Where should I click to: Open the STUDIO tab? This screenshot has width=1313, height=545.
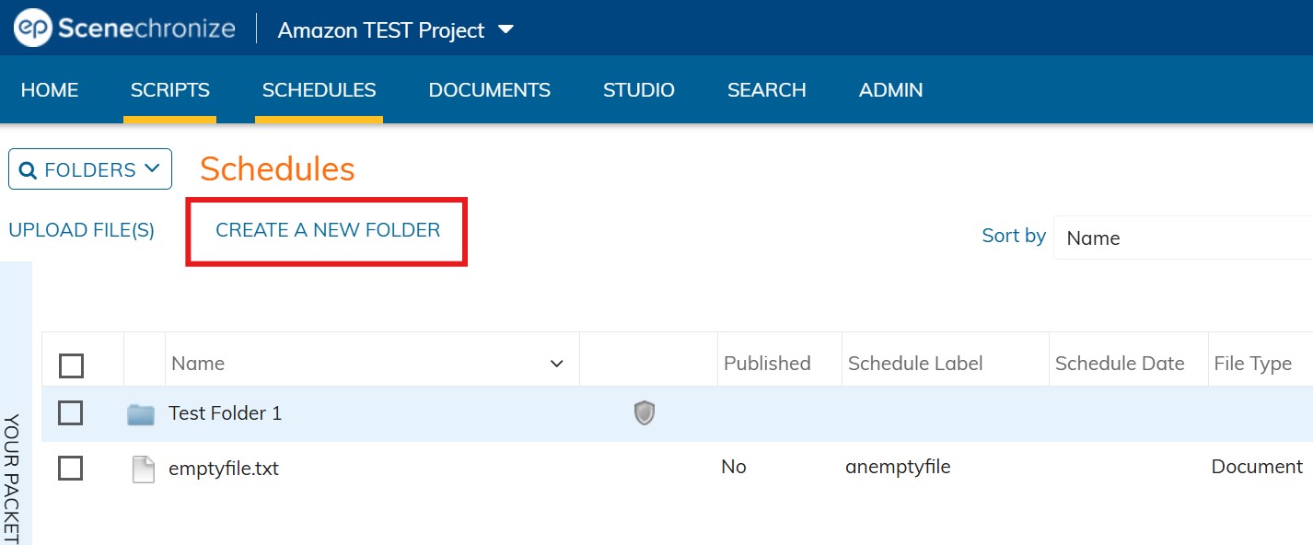pyautogui.click(x=639, y=90)
